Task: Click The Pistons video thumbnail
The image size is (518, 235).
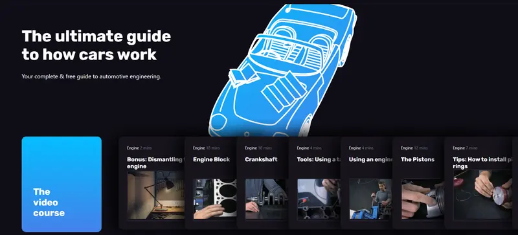Action: coord(423,199)
